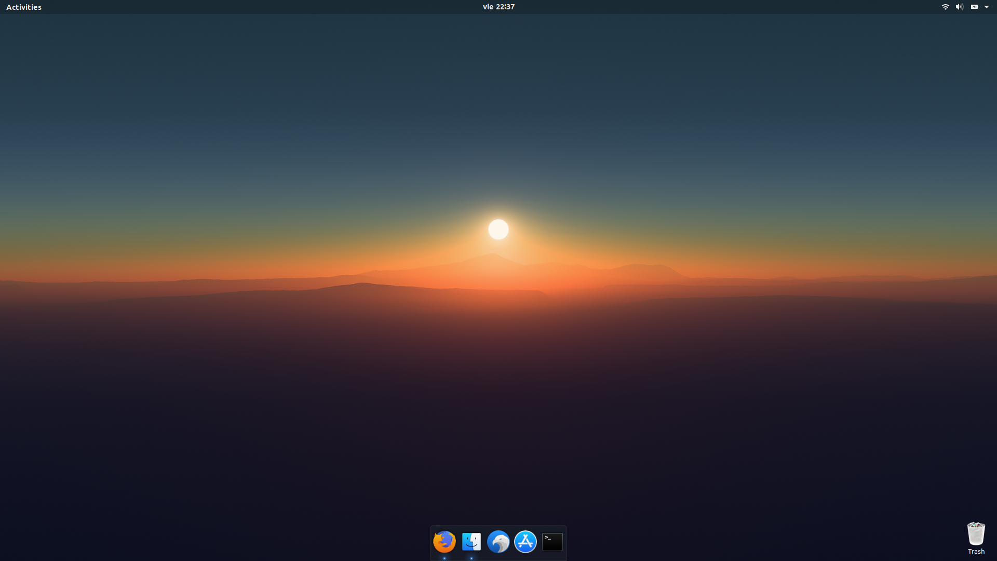Expand the system menu arrow

987,7
